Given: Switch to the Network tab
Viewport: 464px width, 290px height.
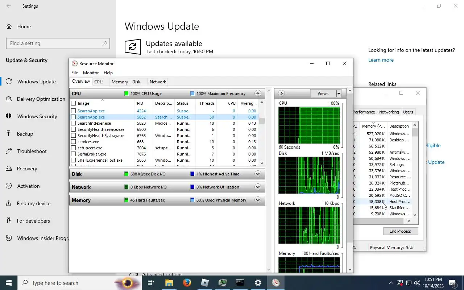Looking at the screenshot, I should pyautogui.click(x=158, y=82).
